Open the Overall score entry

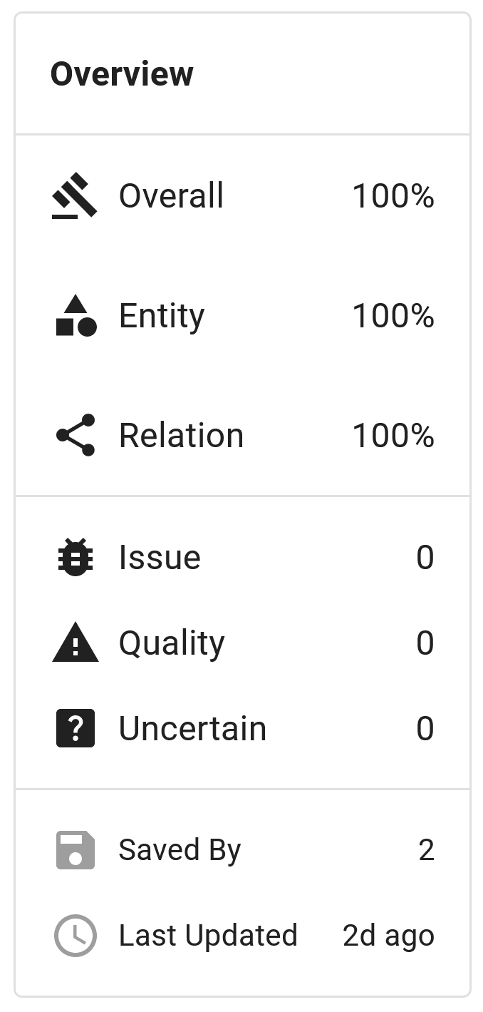tap(171, 195)
